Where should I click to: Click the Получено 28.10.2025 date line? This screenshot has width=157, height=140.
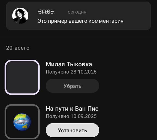71,72
